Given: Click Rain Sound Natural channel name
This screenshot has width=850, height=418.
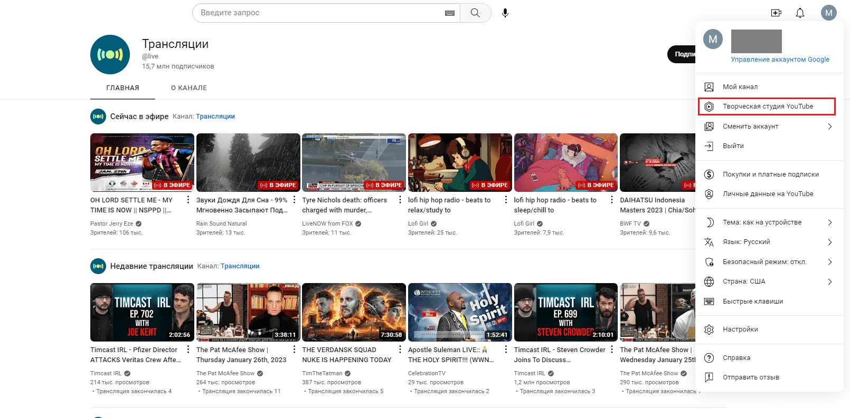Looking at the screenshot, I should tap(221, 223).
